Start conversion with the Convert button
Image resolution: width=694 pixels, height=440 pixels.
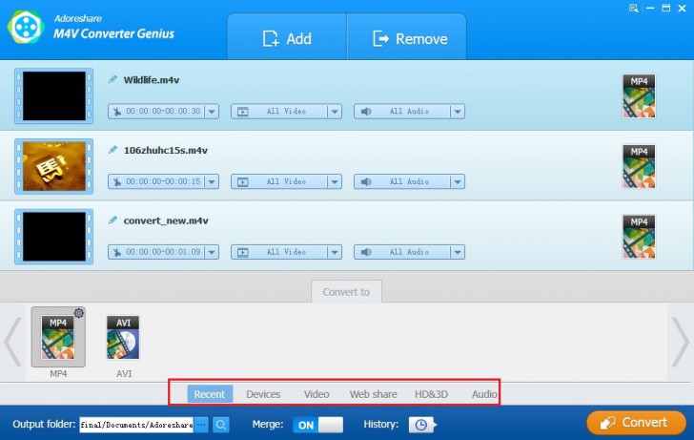[x=636, y=423]
